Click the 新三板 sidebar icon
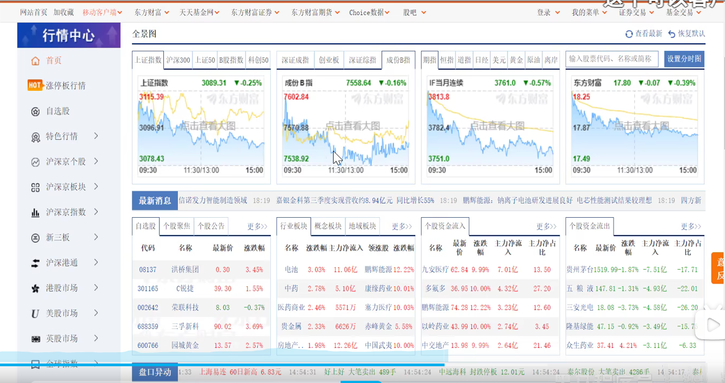725x383 pixels. pyautogui.click(x=36, y=238)
